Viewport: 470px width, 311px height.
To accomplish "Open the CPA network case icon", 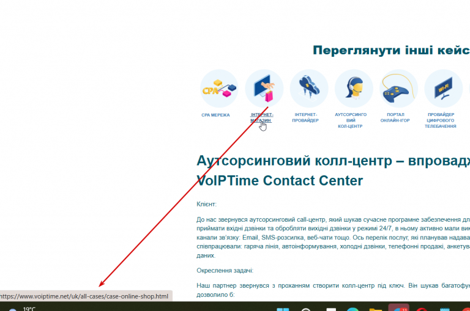I will 219,89.
